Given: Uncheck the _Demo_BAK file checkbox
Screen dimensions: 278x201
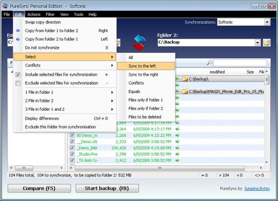Looking at the screenshot, I should pyautogui.click(x=72, y=148).
